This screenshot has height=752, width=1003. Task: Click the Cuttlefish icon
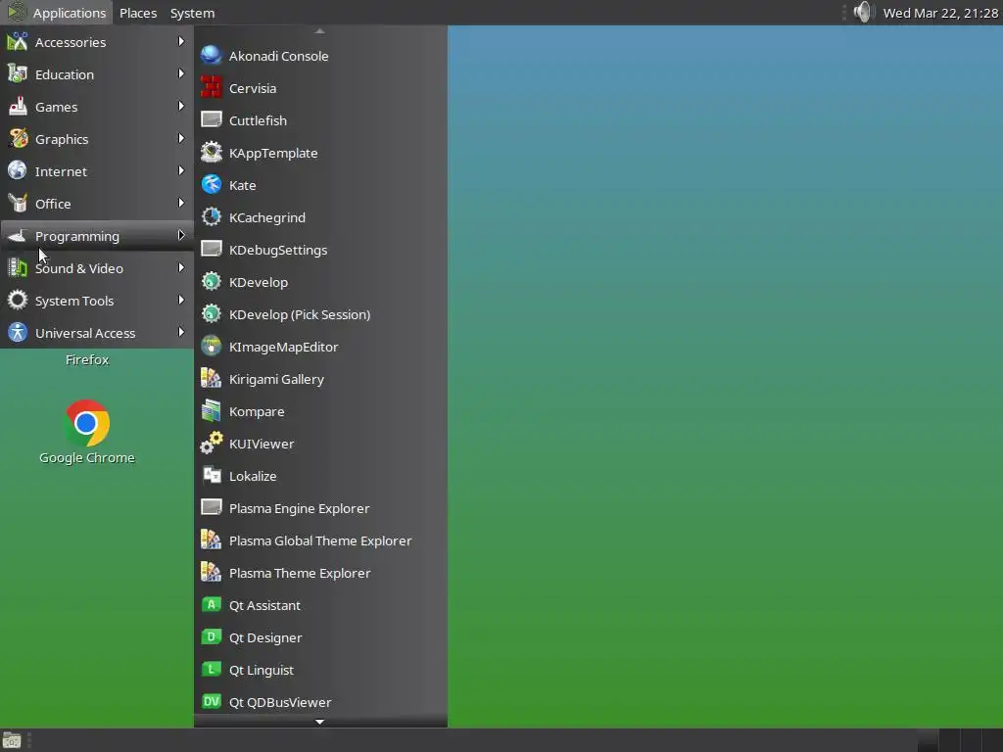pyautogui.click(x=212, y=120)
